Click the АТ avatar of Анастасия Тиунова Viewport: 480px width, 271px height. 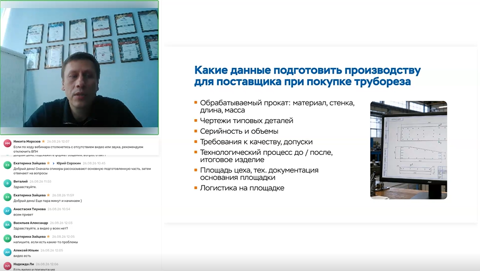[x=7, y=211]
